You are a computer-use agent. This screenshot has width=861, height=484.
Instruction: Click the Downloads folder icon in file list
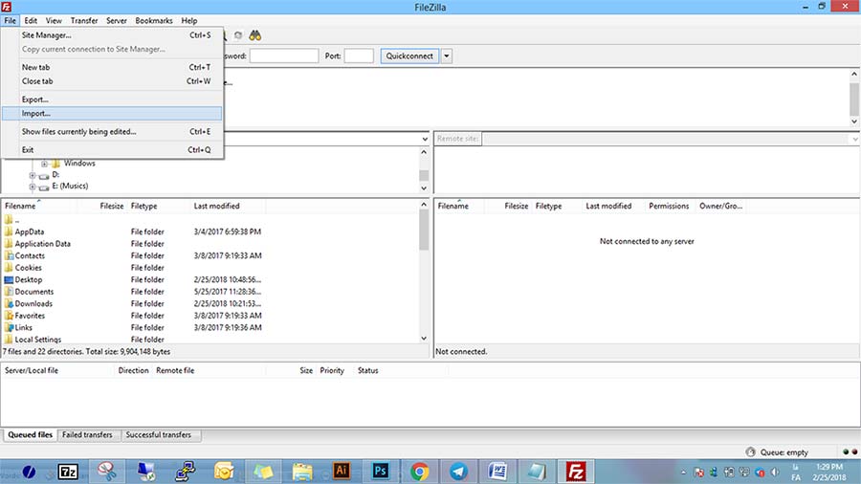9,303
